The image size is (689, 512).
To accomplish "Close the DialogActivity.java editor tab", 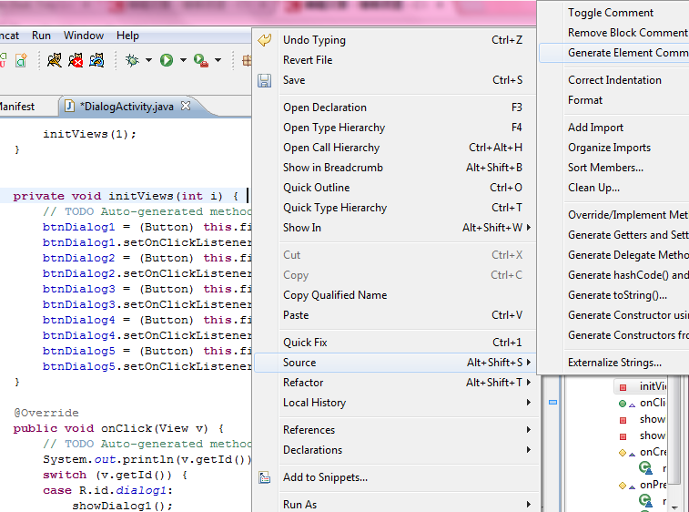I will [186, 107].
